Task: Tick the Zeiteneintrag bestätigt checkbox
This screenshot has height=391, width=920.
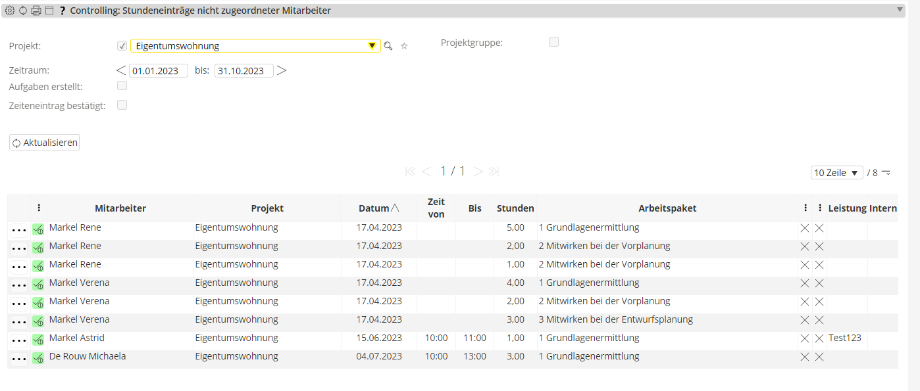Action: (x=122, y=104)
